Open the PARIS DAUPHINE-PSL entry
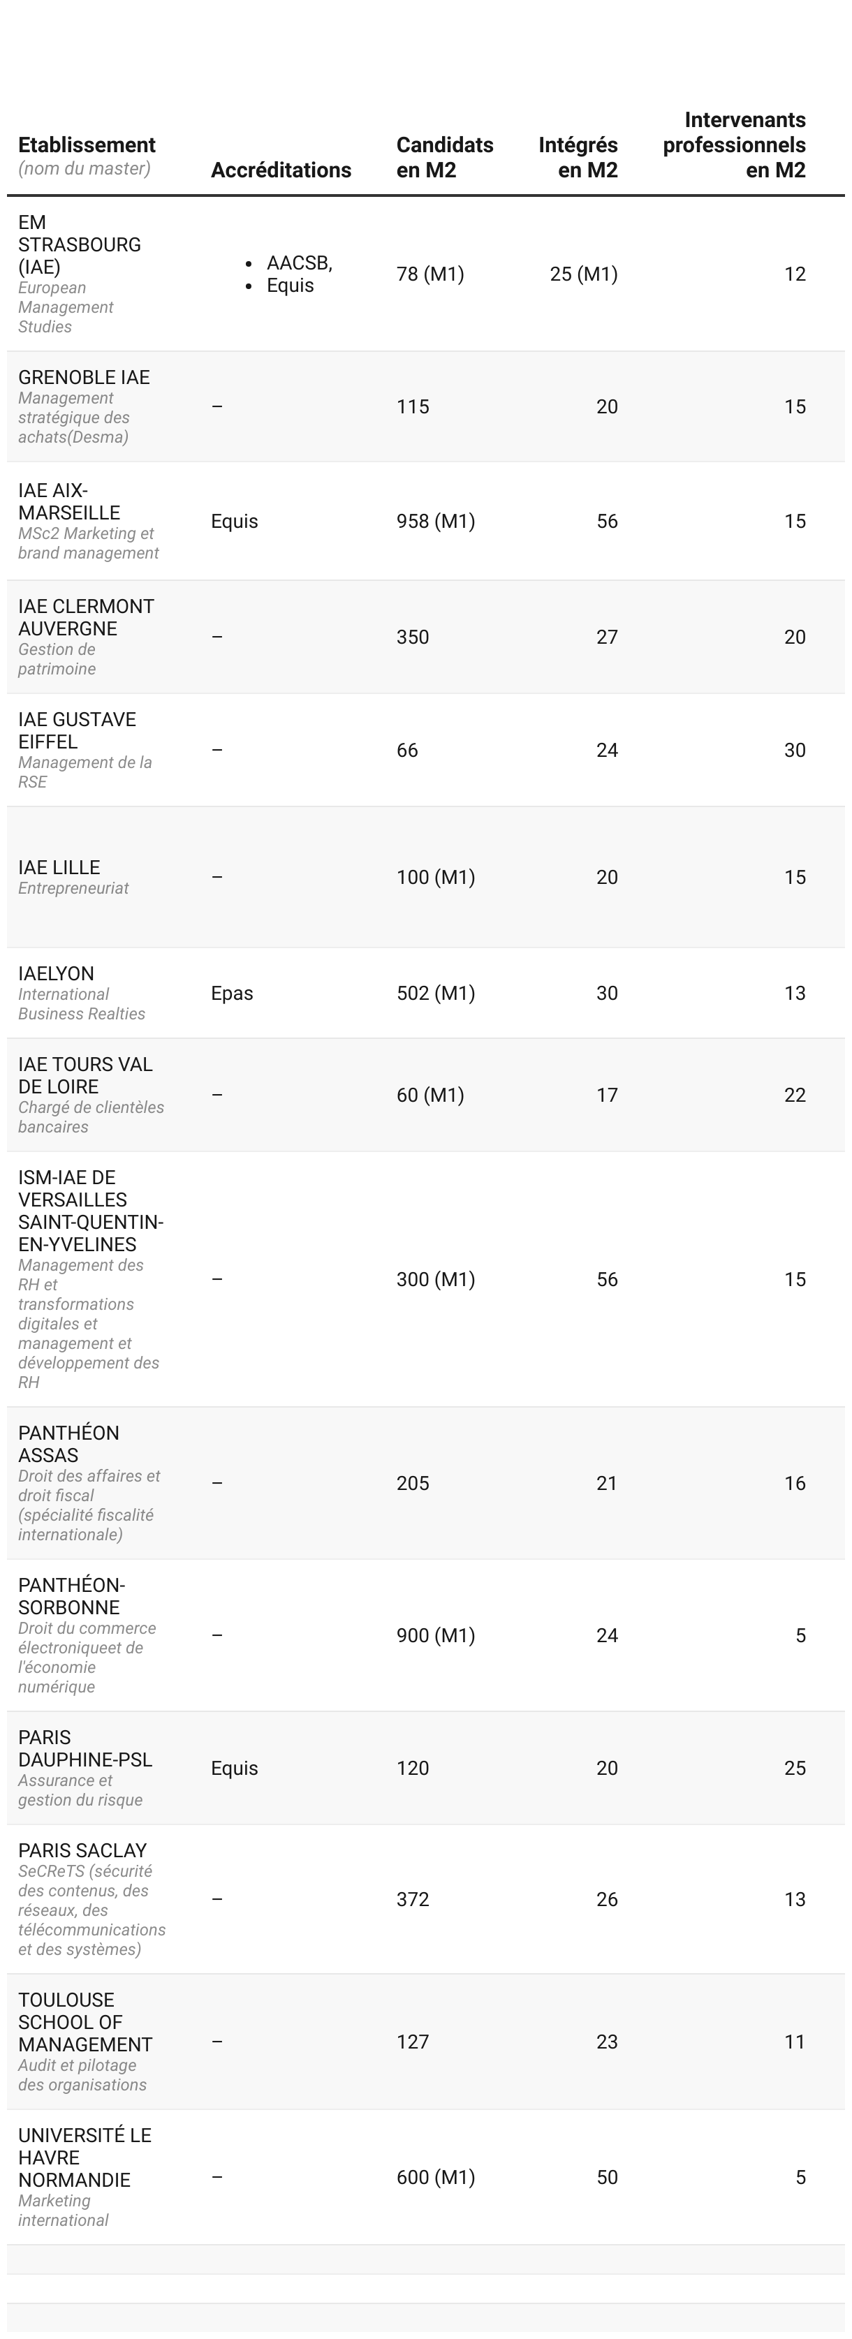Screen dimensions: 852x2339 pyautogui.click(x=85, y=1748)
